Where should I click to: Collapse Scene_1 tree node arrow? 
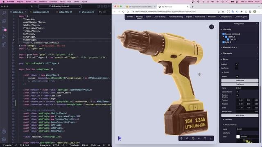[x=224, y=37]
